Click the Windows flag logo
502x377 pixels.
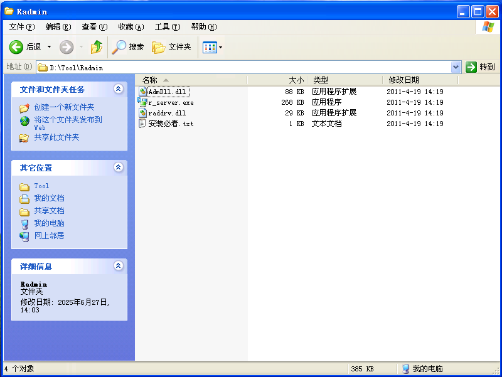click(488, 27)
